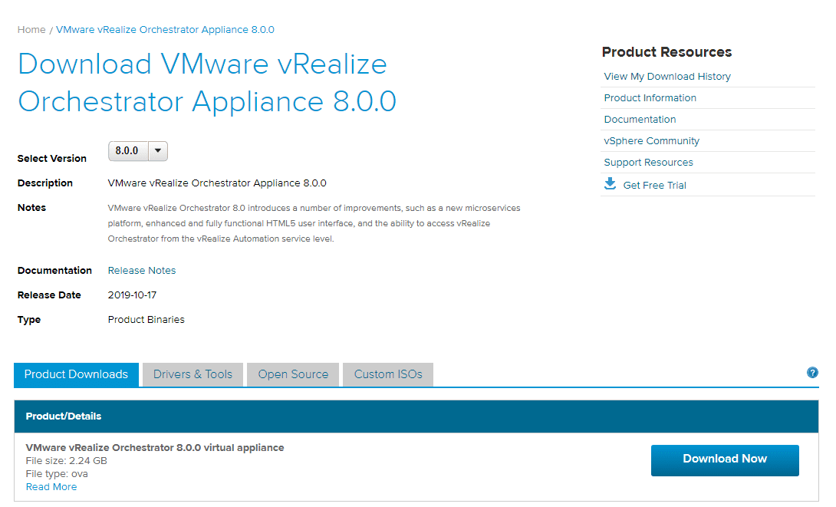Stay on the Product Downloads tab
The height and width of the screenshot is (507, 836).
pyautogui.click(x=75, y=374)
